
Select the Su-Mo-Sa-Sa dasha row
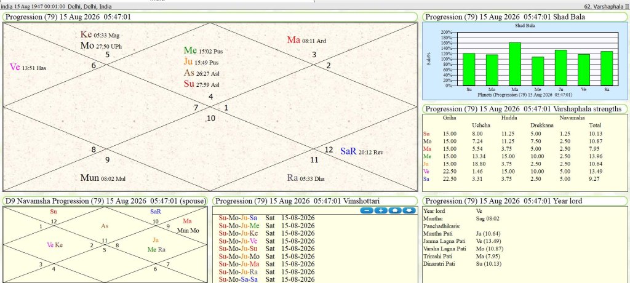point(267,279)
